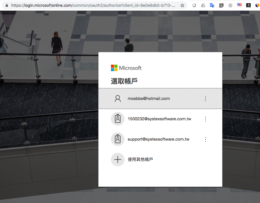
Task: Click the orange crescent extension icon
Action: [x=257, y=5]
